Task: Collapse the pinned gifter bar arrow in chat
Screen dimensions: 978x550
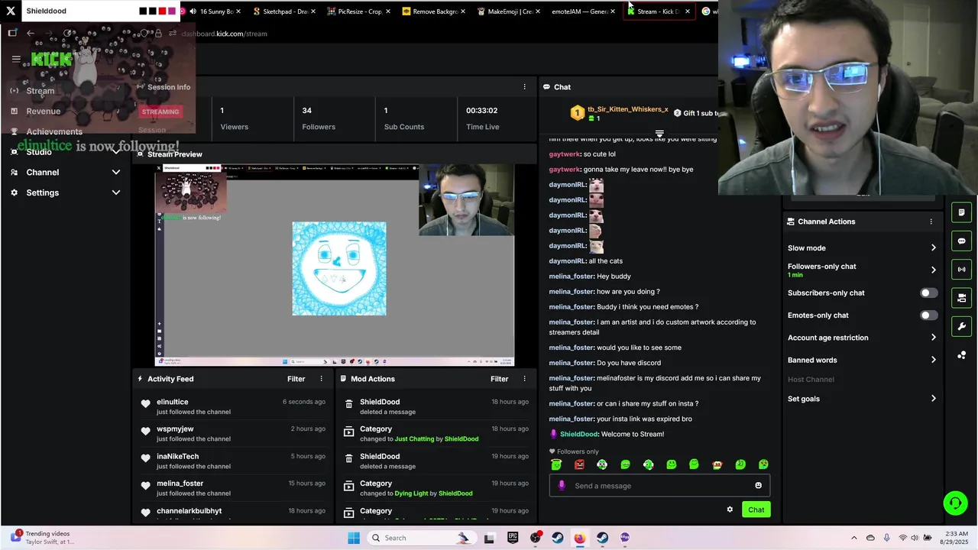Action: (x=659, y=134)
